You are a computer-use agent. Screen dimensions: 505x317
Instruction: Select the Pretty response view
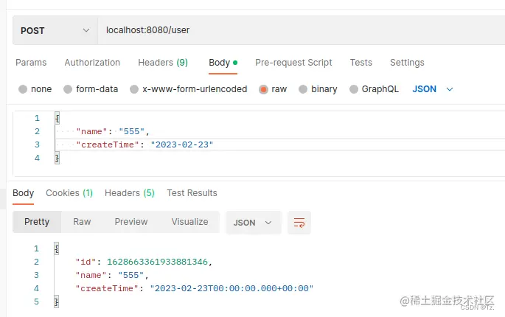point(37,222)
